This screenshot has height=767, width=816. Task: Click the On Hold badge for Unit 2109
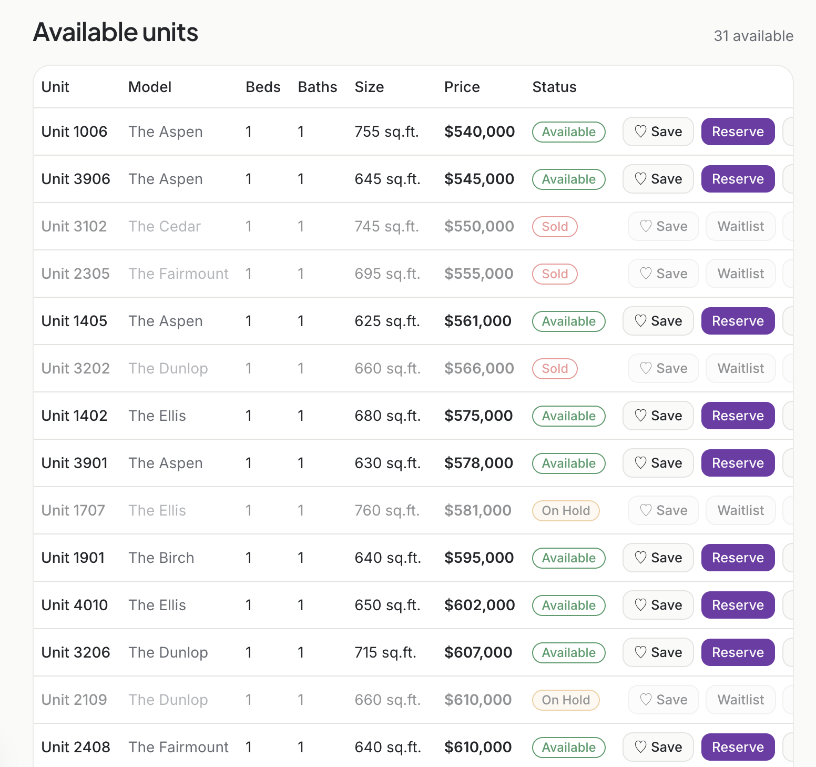coord(566,700)
